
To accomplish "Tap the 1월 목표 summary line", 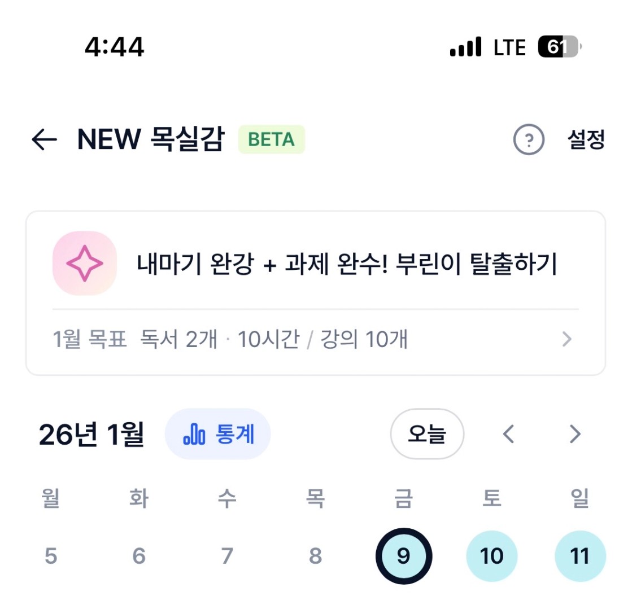I will (229, 340).
